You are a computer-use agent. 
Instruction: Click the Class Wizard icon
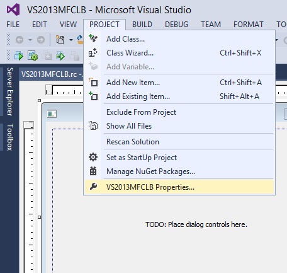(93, 52)
